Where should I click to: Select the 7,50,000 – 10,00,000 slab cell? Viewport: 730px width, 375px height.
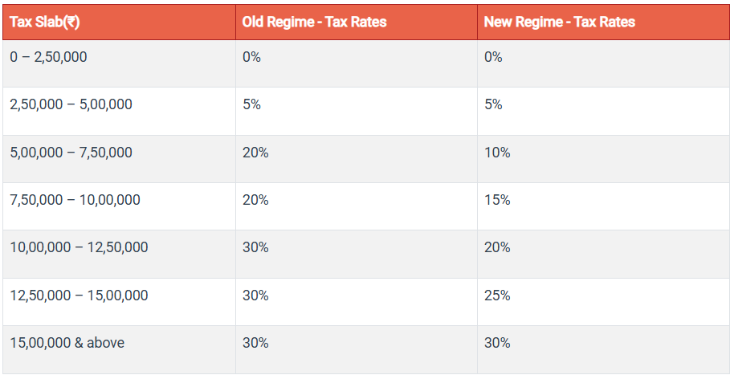75,200
